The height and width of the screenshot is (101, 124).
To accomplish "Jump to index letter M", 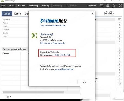I will click(x=120, y=56).
